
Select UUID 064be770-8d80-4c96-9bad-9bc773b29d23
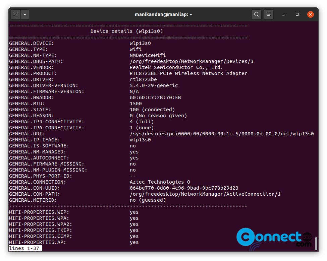(x=184, y=188)
